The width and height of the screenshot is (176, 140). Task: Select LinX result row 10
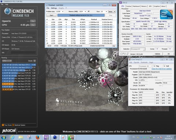(80, 43)
